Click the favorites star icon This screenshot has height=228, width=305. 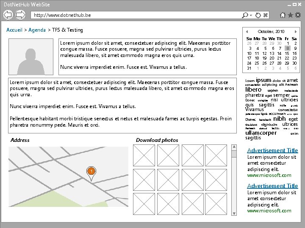tap(290, 15)
